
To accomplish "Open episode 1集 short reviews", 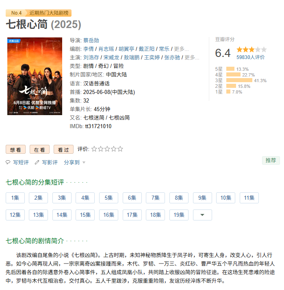I will pos(15,198).
